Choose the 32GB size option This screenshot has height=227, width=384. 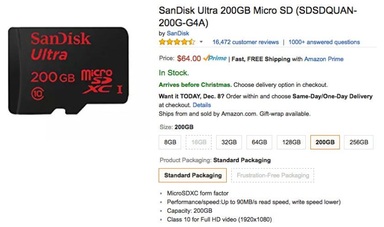click(x=229, y=143)
